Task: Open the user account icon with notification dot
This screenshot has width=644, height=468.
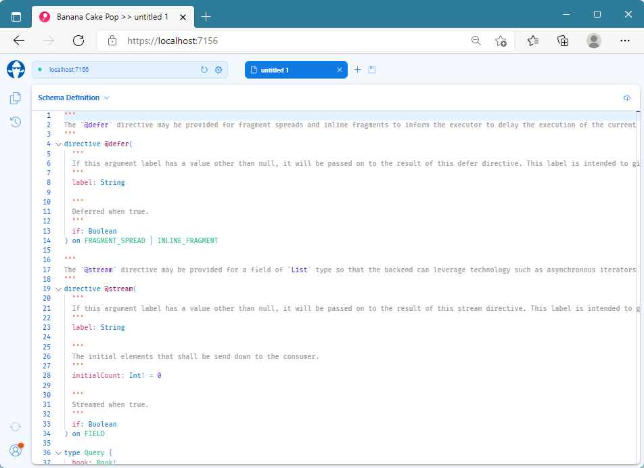Action: coord(15,450)
